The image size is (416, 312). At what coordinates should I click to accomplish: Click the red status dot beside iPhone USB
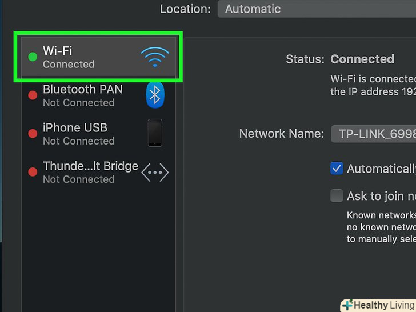pos(33,133)
